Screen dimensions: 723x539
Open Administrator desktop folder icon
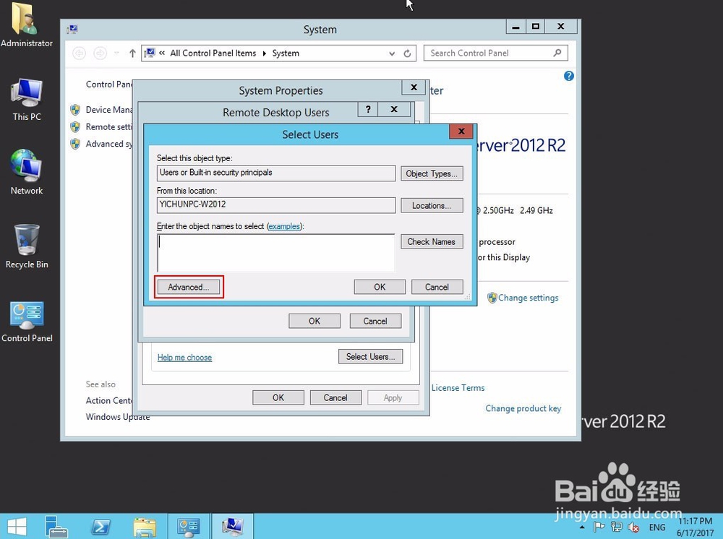(x=26, y=24)
